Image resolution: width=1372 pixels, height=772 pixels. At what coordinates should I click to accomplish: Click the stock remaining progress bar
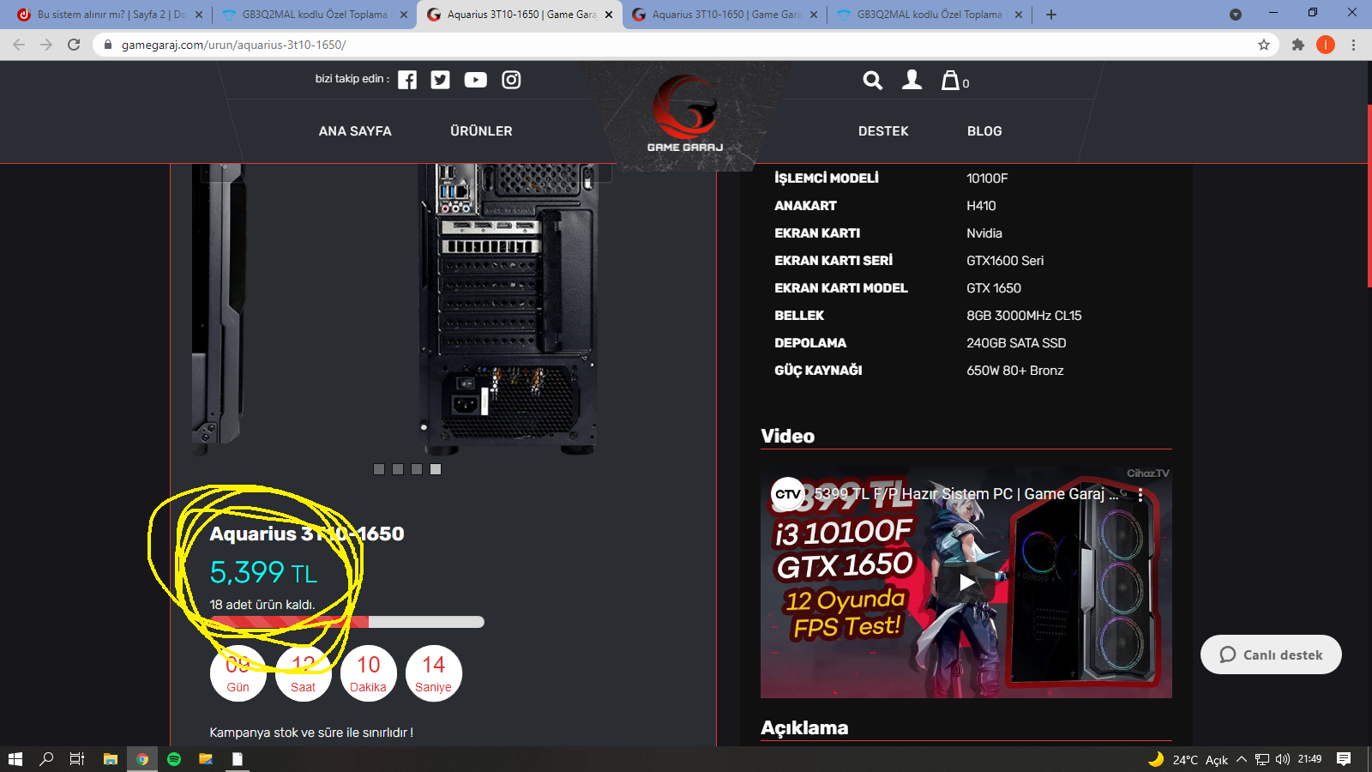point(347,622)
